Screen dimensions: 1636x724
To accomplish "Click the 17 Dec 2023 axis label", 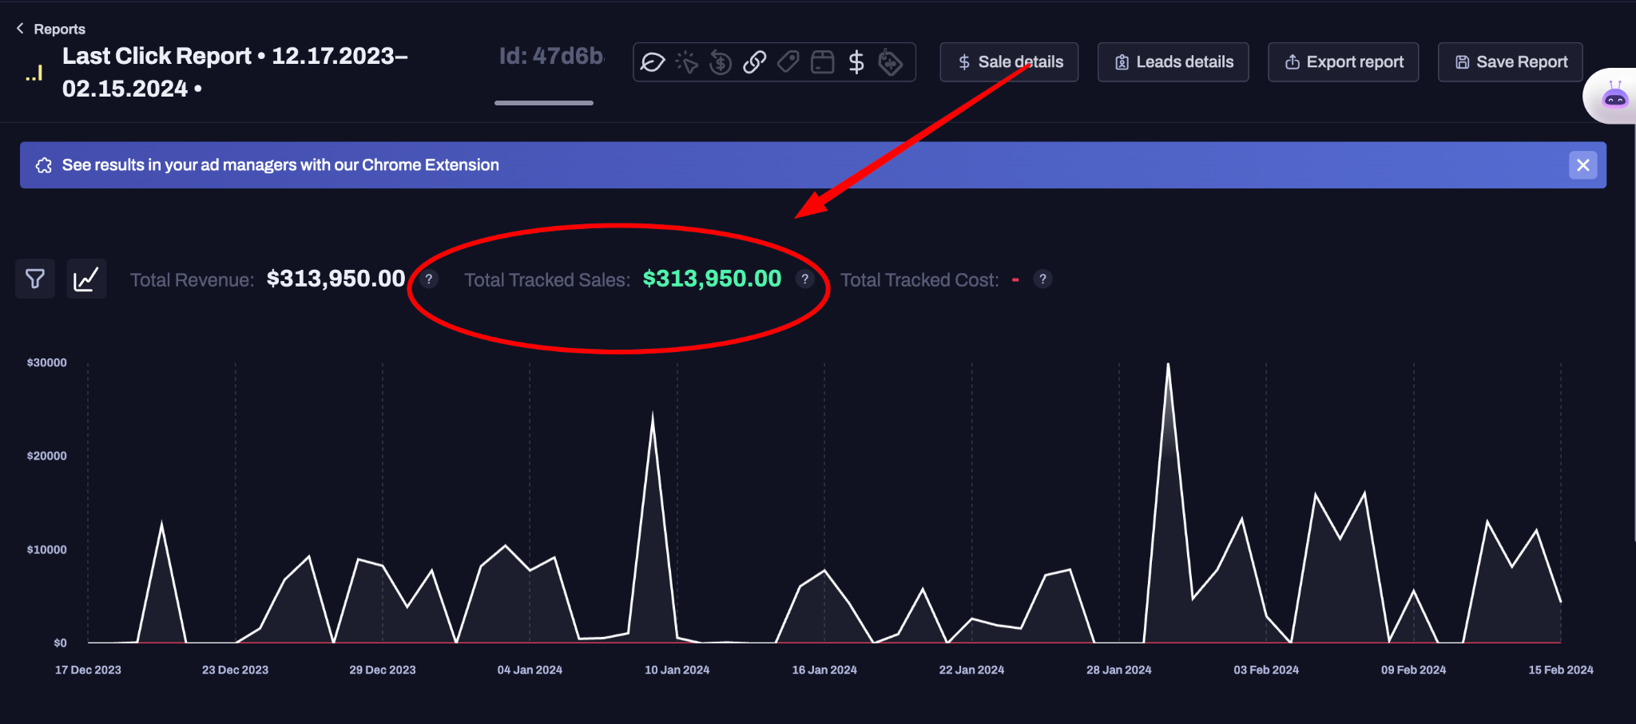I will point(88,670).
